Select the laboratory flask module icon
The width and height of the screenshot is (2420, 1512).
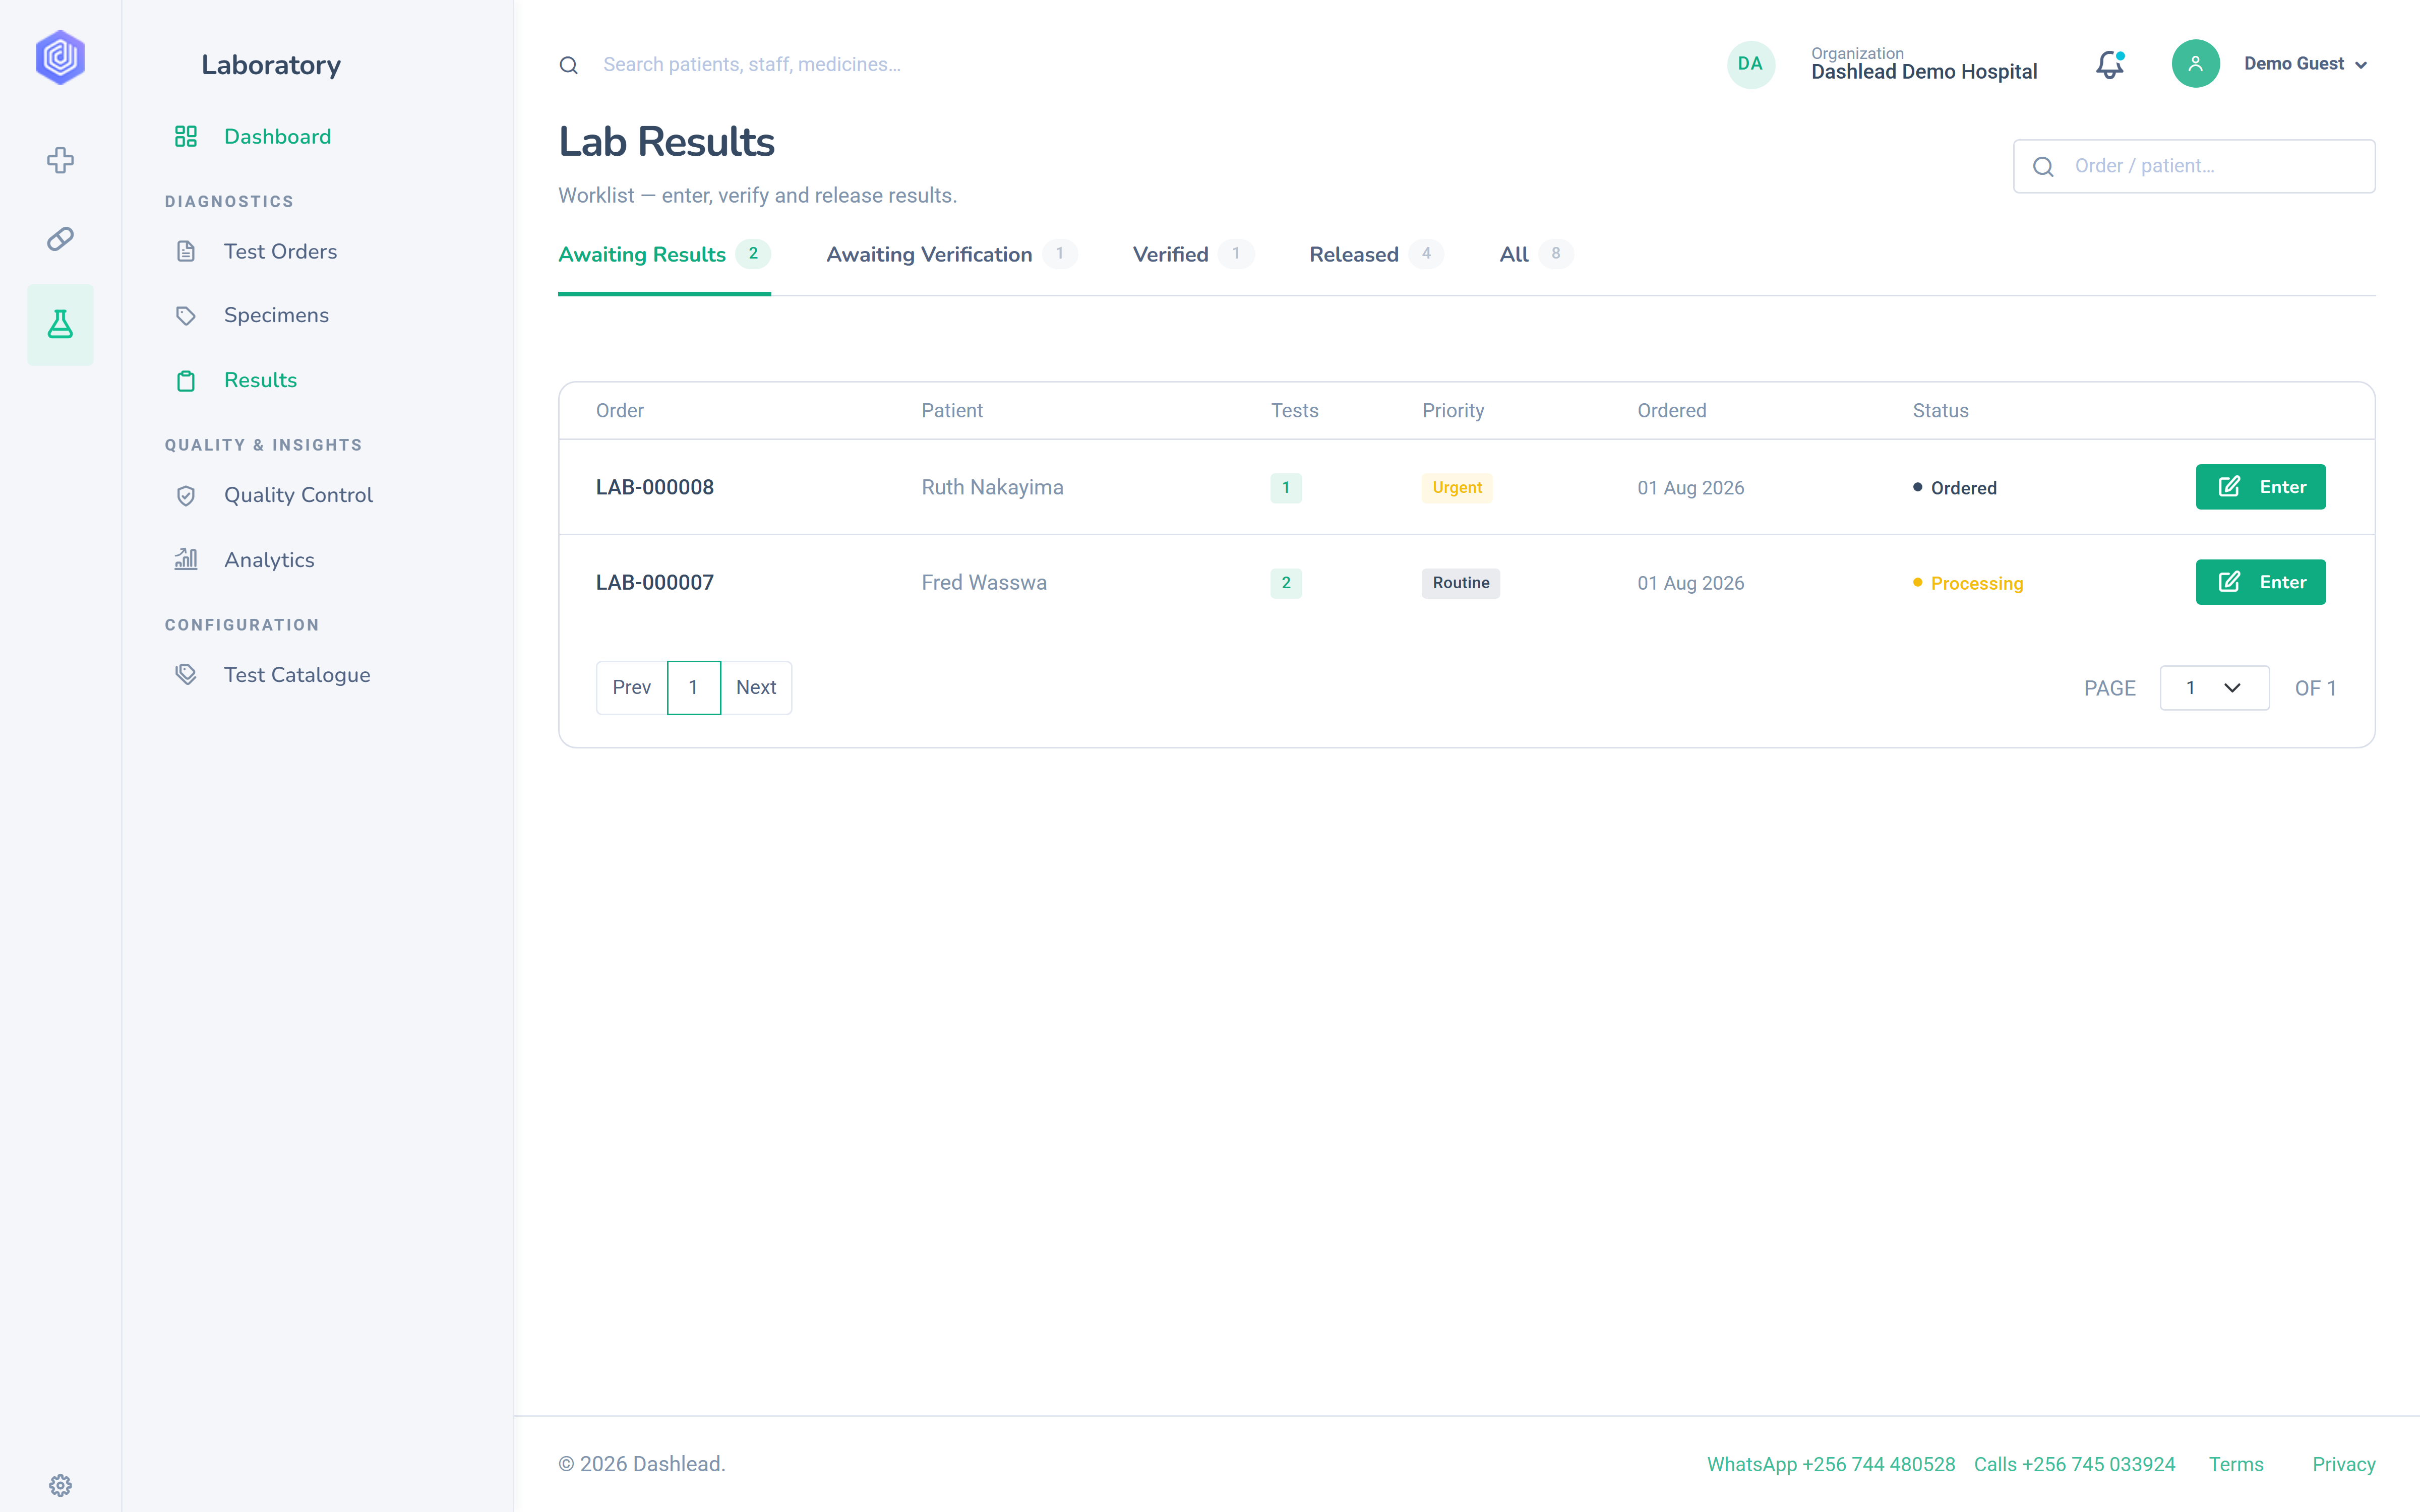coord(60,324)
